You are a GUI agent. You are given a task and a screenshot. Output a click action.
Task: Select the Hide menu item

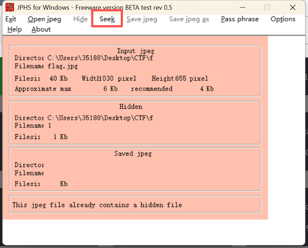tap(81, 19)
